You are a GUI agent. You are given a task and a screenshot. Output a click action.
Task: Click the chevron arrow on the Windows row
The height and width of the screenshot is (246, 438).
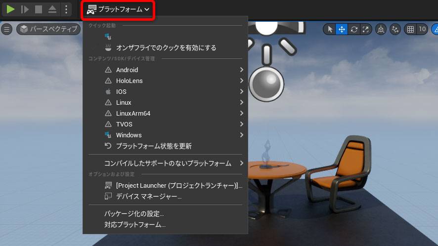(242, 135)
